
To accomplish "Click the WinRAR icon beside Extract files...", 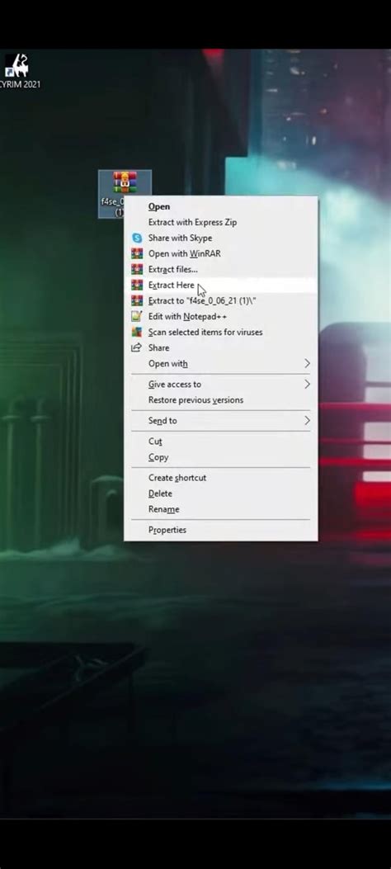I will pos(137,269).
